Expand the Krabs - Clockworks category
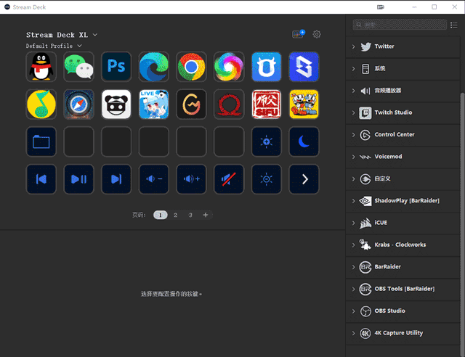 pos(403,245)
